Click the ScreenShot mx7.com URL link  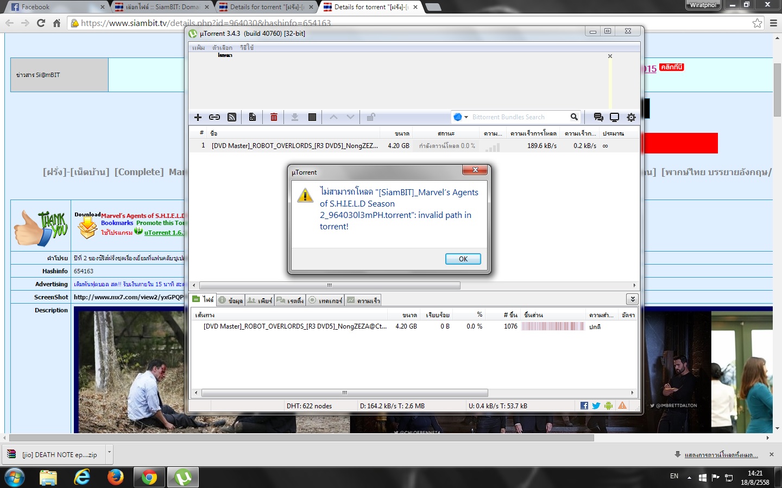coord(129,297)
